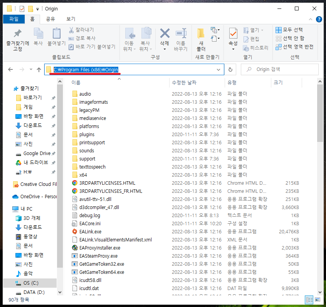The height and width of the screenshot is (307, 326).
Task: Open the blue Help question-mark icon
Action: coord(319,19)
